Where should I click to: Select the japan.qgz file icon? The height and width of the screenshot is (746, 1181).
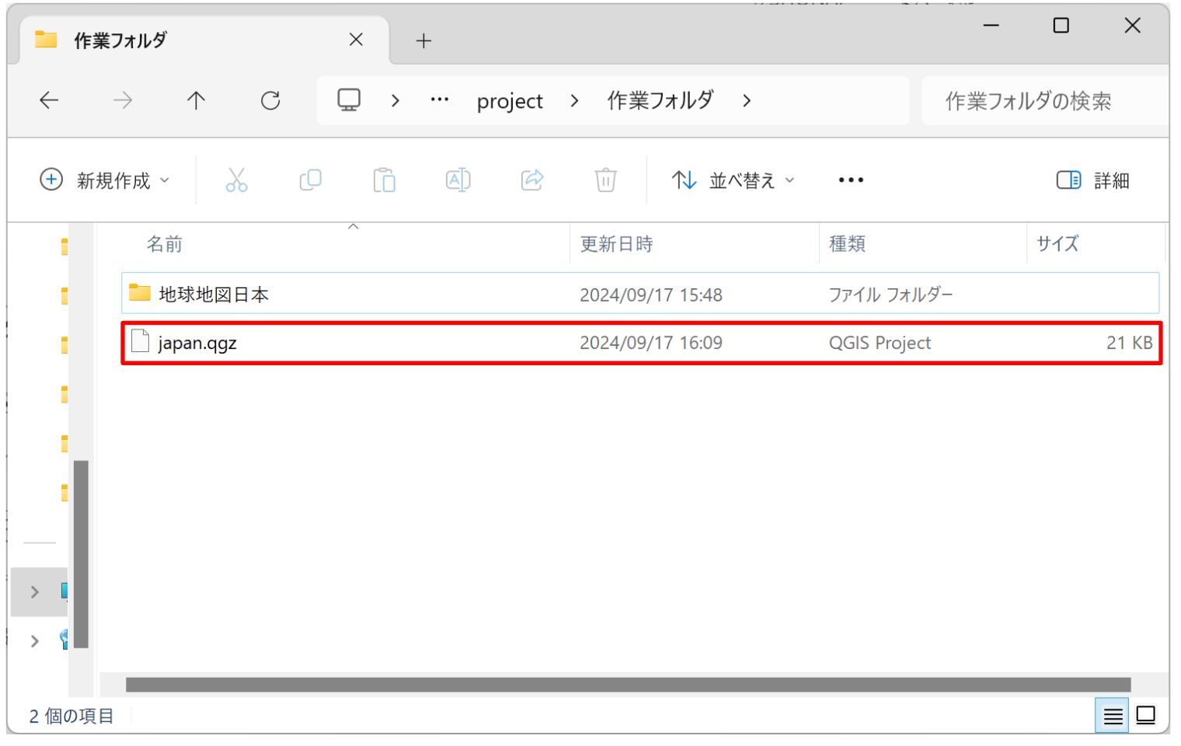[x=140, y=341]
